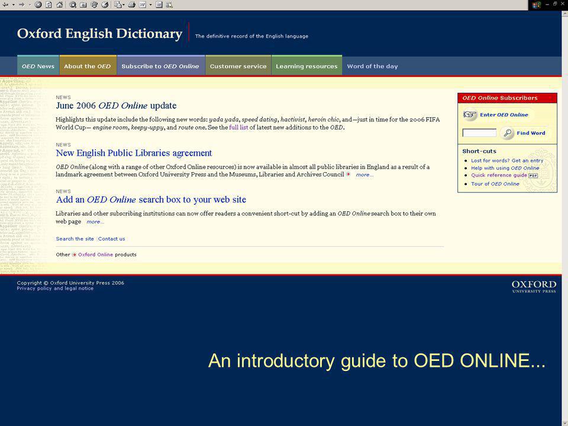Open the OED News tab
This screenshot has width=568, height=426.
coord(38,66)
